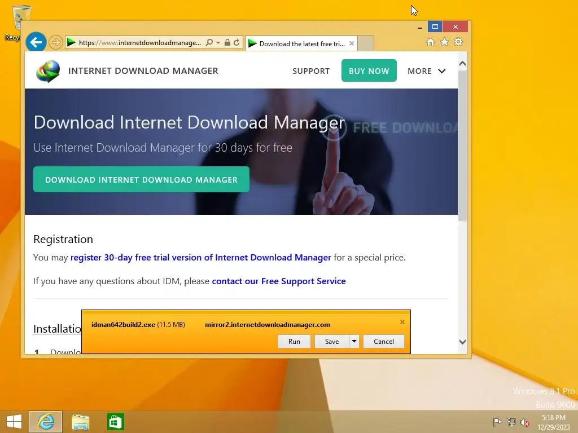Click DOWNLOAD INTERNET DOWNLOAD MANAGER button
The width and height of the screenshot is (578, 433).
coord(141,179)
